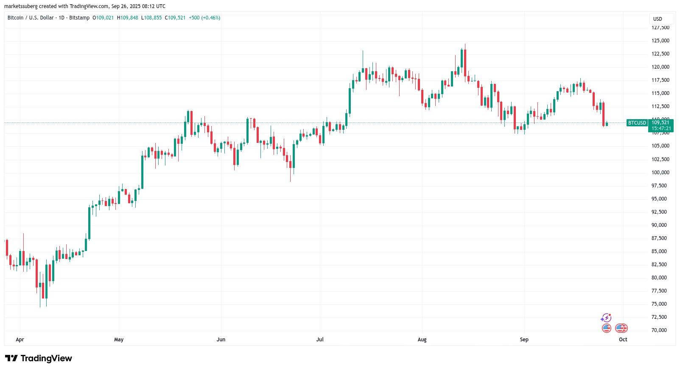Click the tall green candle in mid-August peak
Image resolution: width=680 pixels, height=371 pixels.
462,58
